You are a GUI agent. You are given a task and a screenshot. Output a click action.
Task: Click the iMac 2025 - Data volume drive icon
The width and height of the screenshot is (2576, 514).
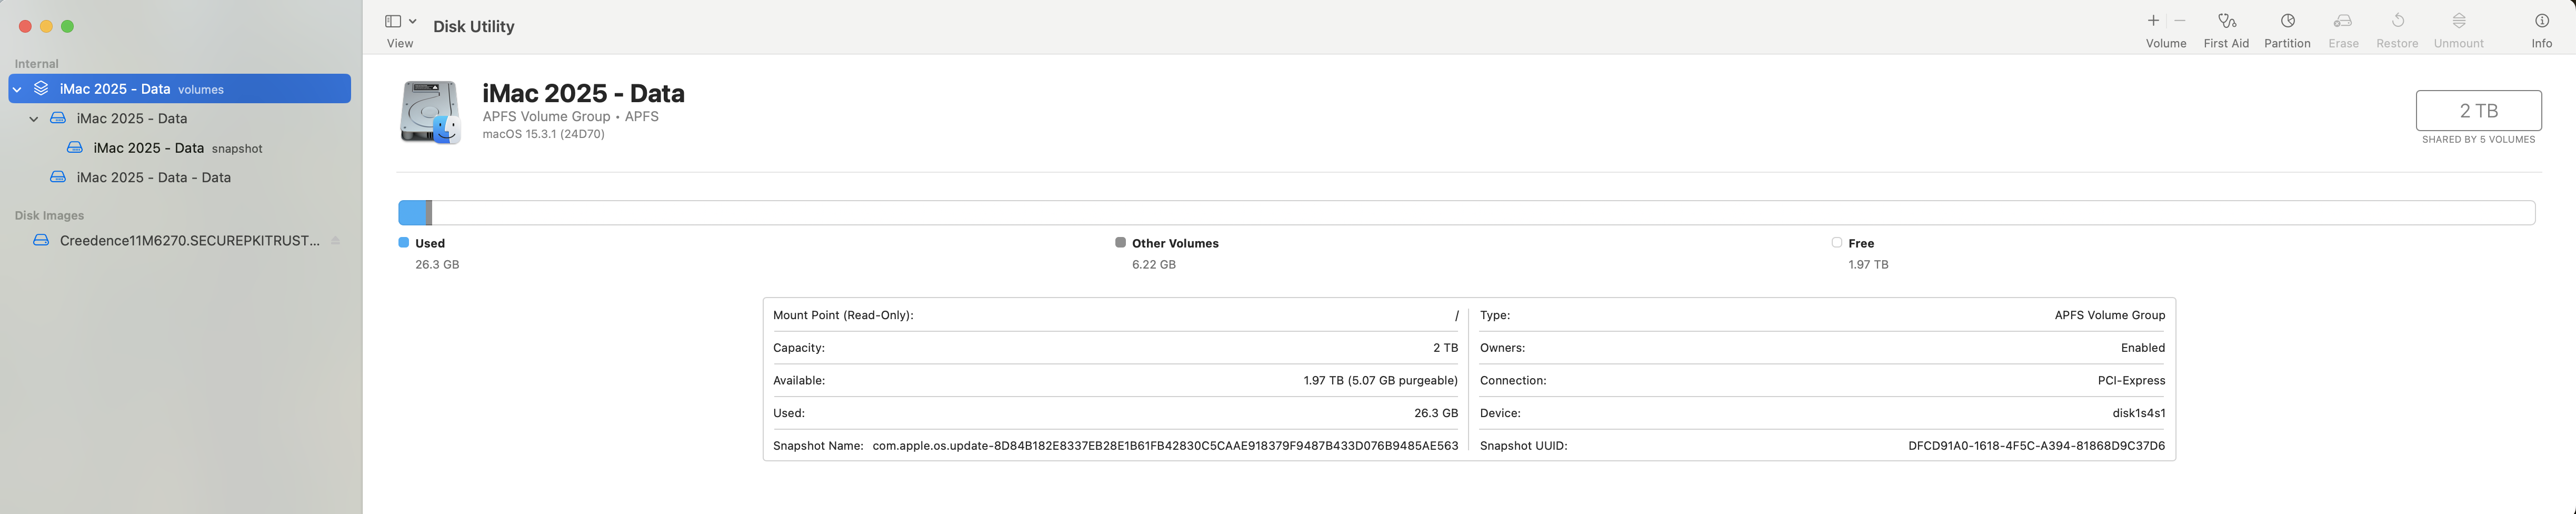click(58, 119)
